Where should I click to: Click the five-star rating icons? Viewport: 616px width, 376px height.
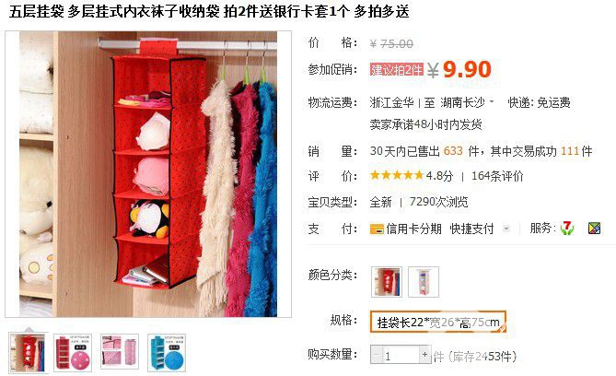tap(396, 175)
